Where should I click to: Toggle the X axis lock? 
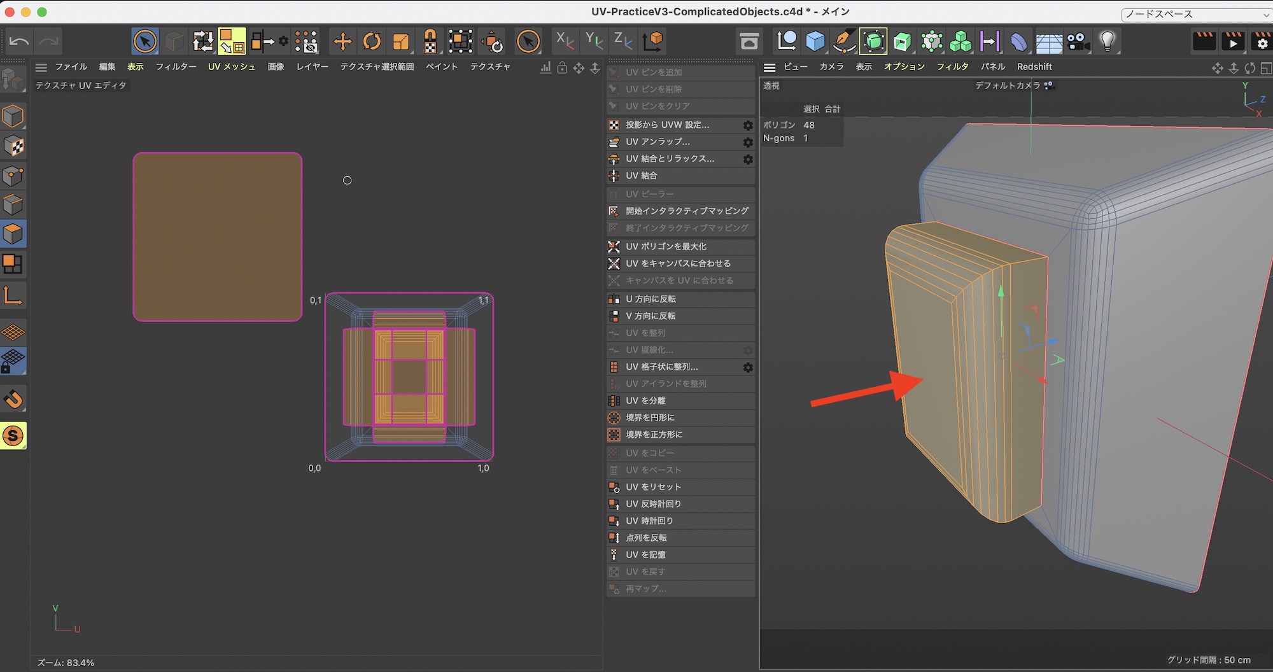point(564,42)
